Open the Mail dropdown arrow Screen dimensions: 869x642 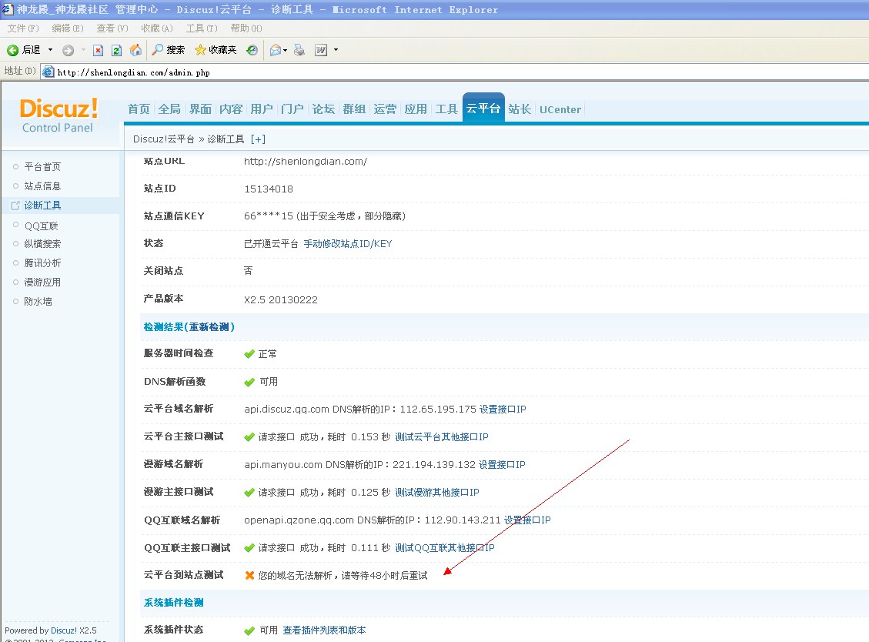286,51
